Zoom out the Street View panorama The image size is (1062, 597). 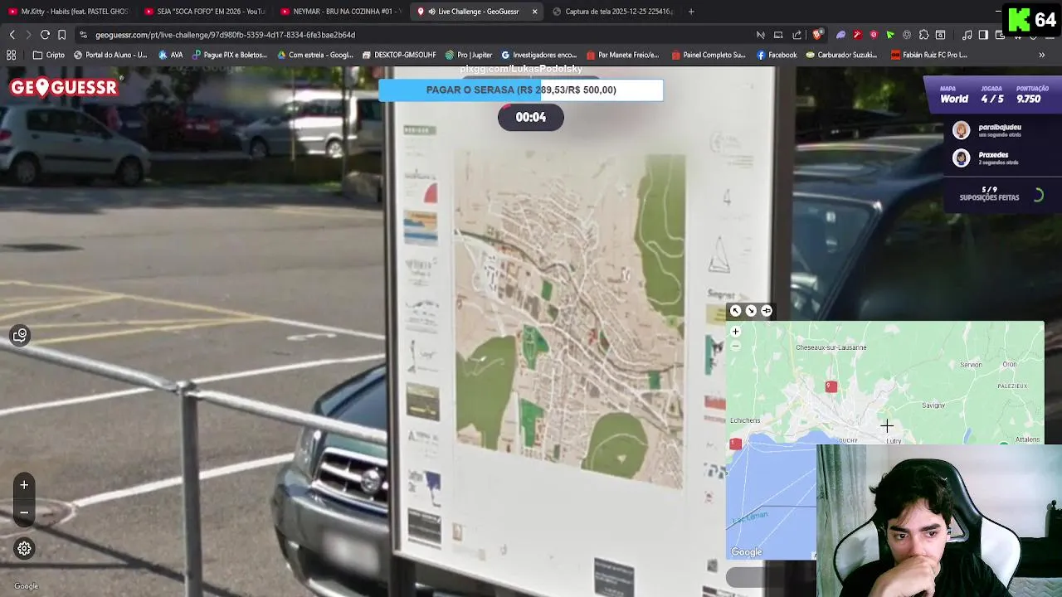coord(24,512)
